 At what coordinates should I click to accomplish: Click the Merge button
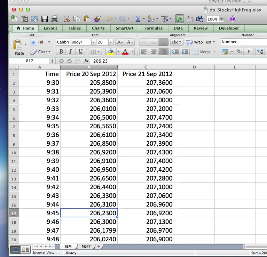coord(202,52)
